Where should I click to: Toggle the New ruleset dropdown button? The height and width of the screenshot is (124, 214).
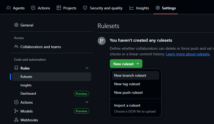(x=126, y=64)
